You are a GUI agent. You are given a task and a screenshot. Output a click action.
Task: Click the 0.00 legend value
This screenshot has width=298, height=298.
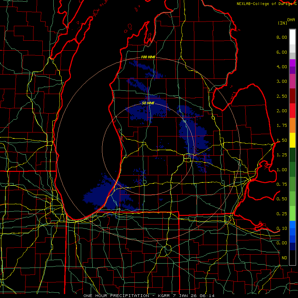point(282,243)
